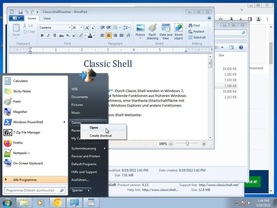Click the WordPad zoom slider handle

click(187, 144)
